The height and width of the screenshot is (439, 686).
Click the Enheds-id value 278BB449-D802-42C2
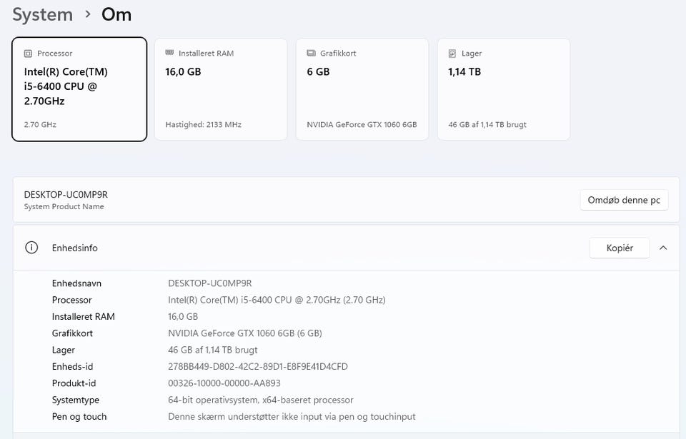pyautogui.click(x=258, y=366)
